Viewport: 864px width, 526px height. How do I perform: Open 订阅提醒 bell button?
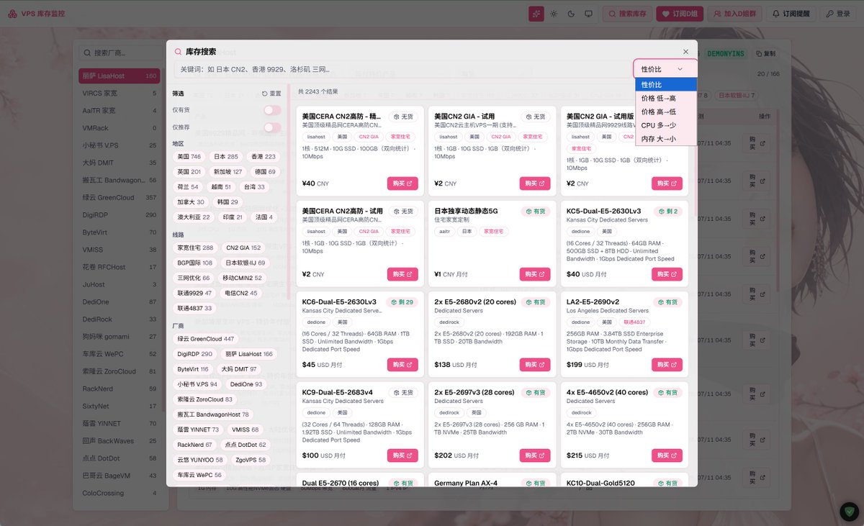[x=791, y=14]
